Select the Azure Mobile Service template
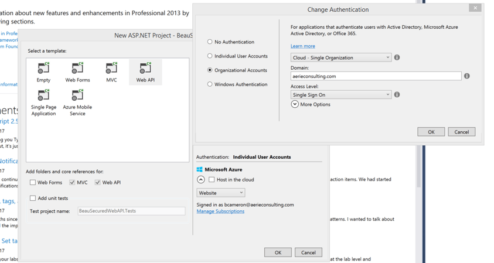Viewport: 494px width, 263px height. point(77,103)
